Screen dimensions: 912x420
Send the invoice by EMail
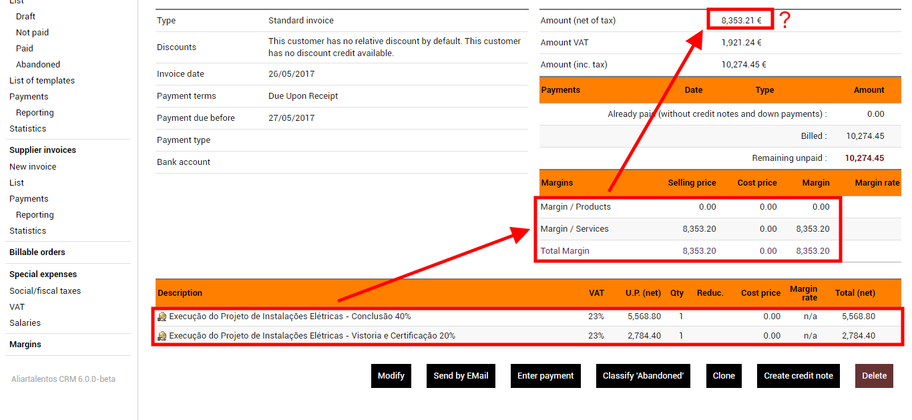click(461, 375)
